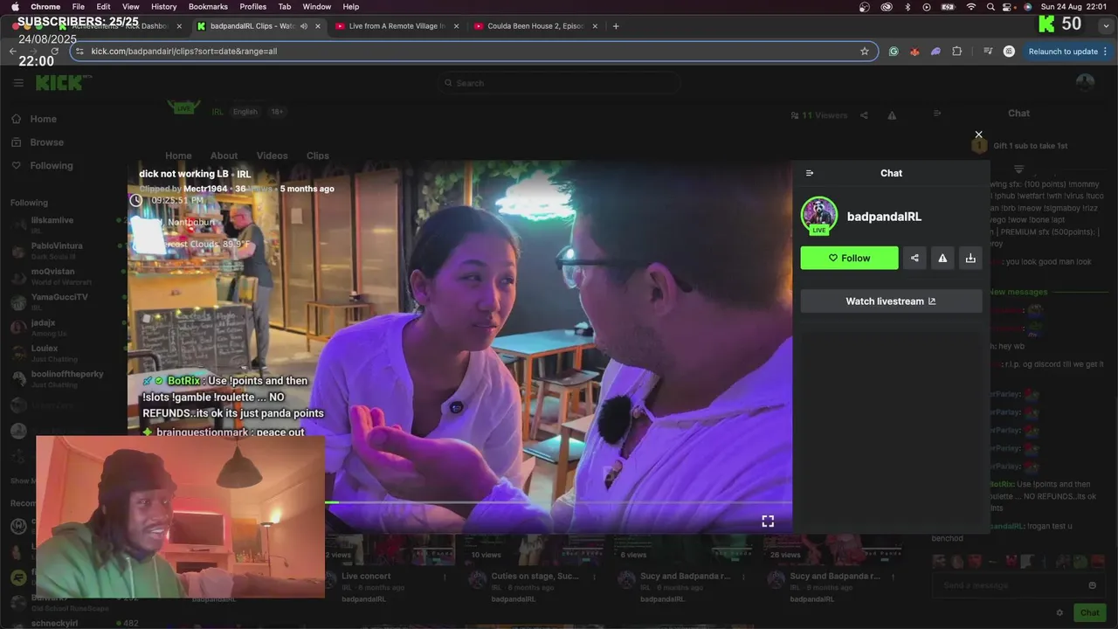Report the clip using the warning icon

[x=942, y=258]
